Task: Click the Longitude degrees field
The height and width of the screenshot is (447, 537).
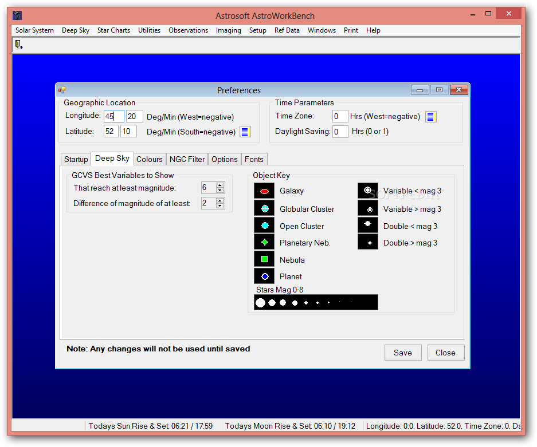Action: click(x=113, y=116)
